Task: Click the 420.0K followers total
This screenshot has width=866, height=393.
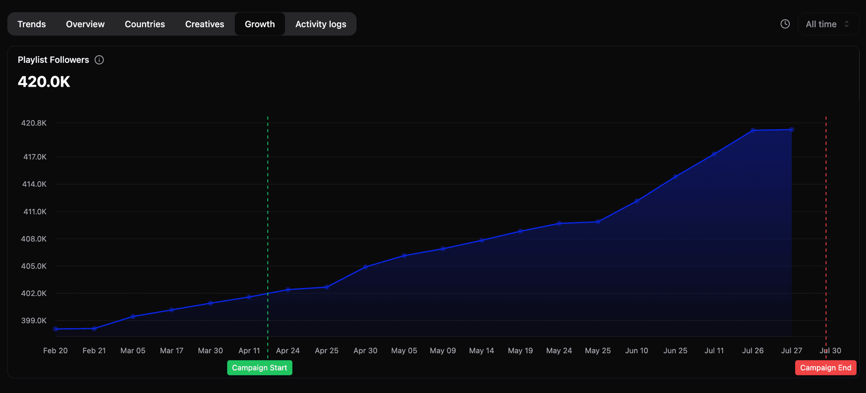Action: point(44,82)
